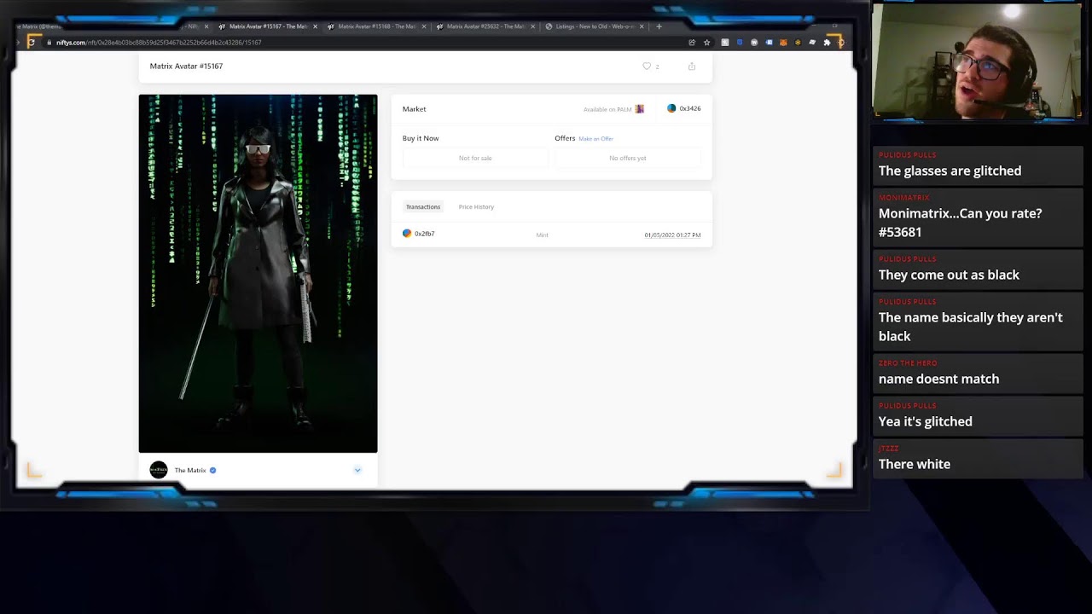The width and height of the screenshot is (1092, 614).
Task: Close the Matrix Avatar #15168 tab
Action: point(424,26)
